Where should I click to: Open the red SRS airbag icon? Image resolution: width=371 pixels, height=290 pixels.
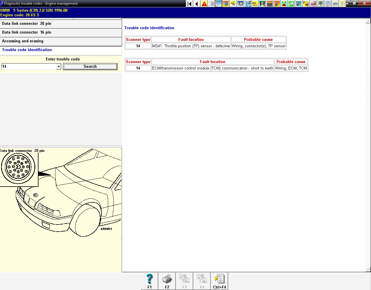coord(313,4)
